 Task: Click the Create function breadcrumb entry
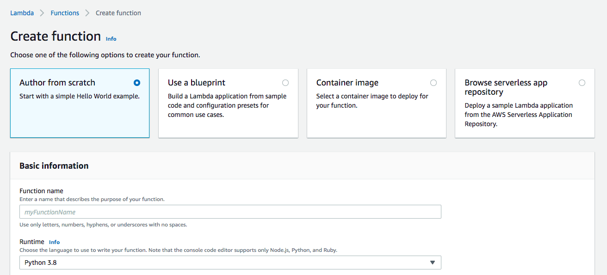coord(118,13)
